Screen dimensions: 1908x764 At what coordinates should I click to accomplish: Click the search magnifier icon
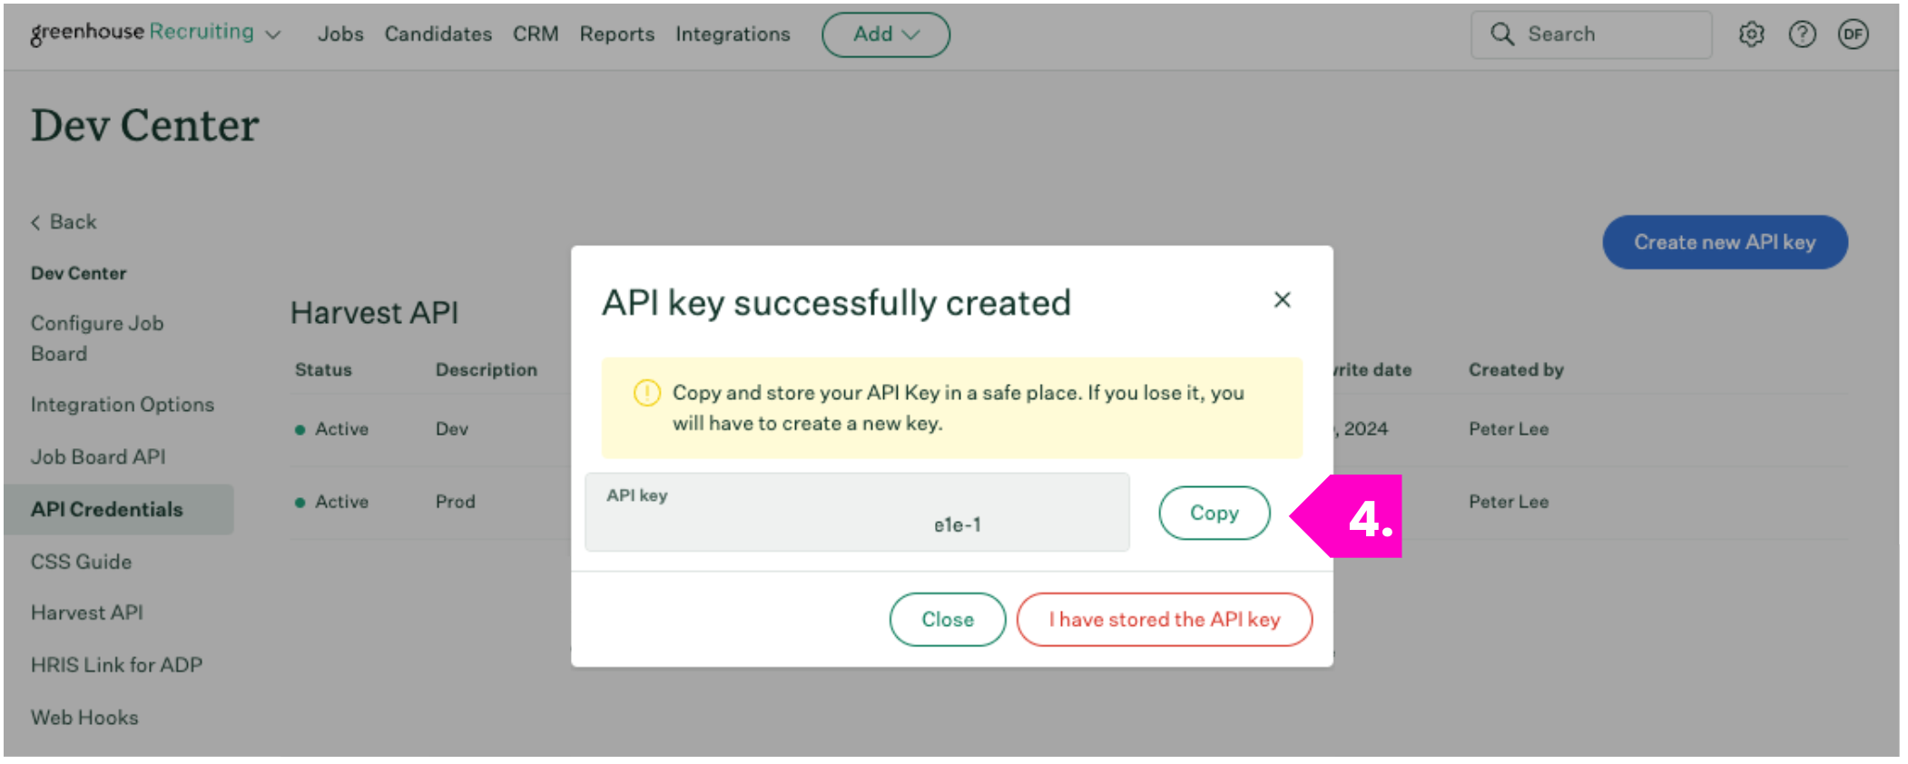[x=1502, y=34]
